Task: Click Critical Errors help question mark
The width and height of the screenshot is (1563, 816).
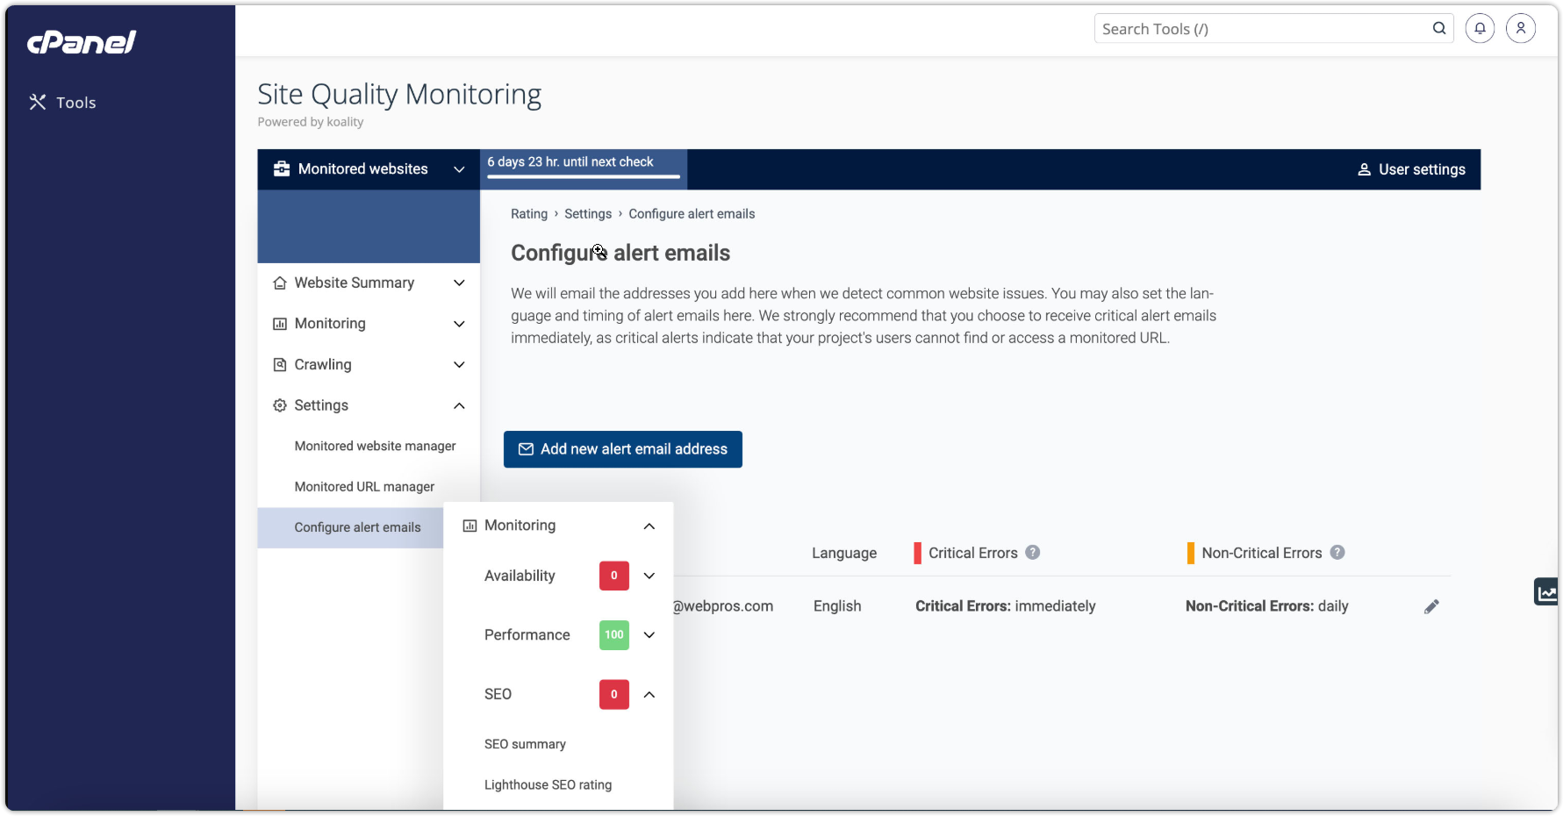Action: 1033,553
